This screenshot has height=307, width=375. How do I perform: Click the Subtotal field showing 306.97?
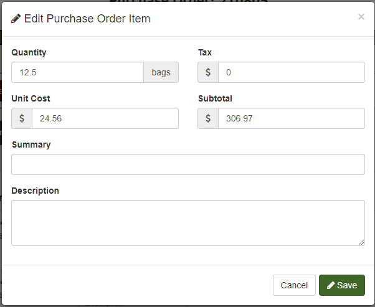291,118
